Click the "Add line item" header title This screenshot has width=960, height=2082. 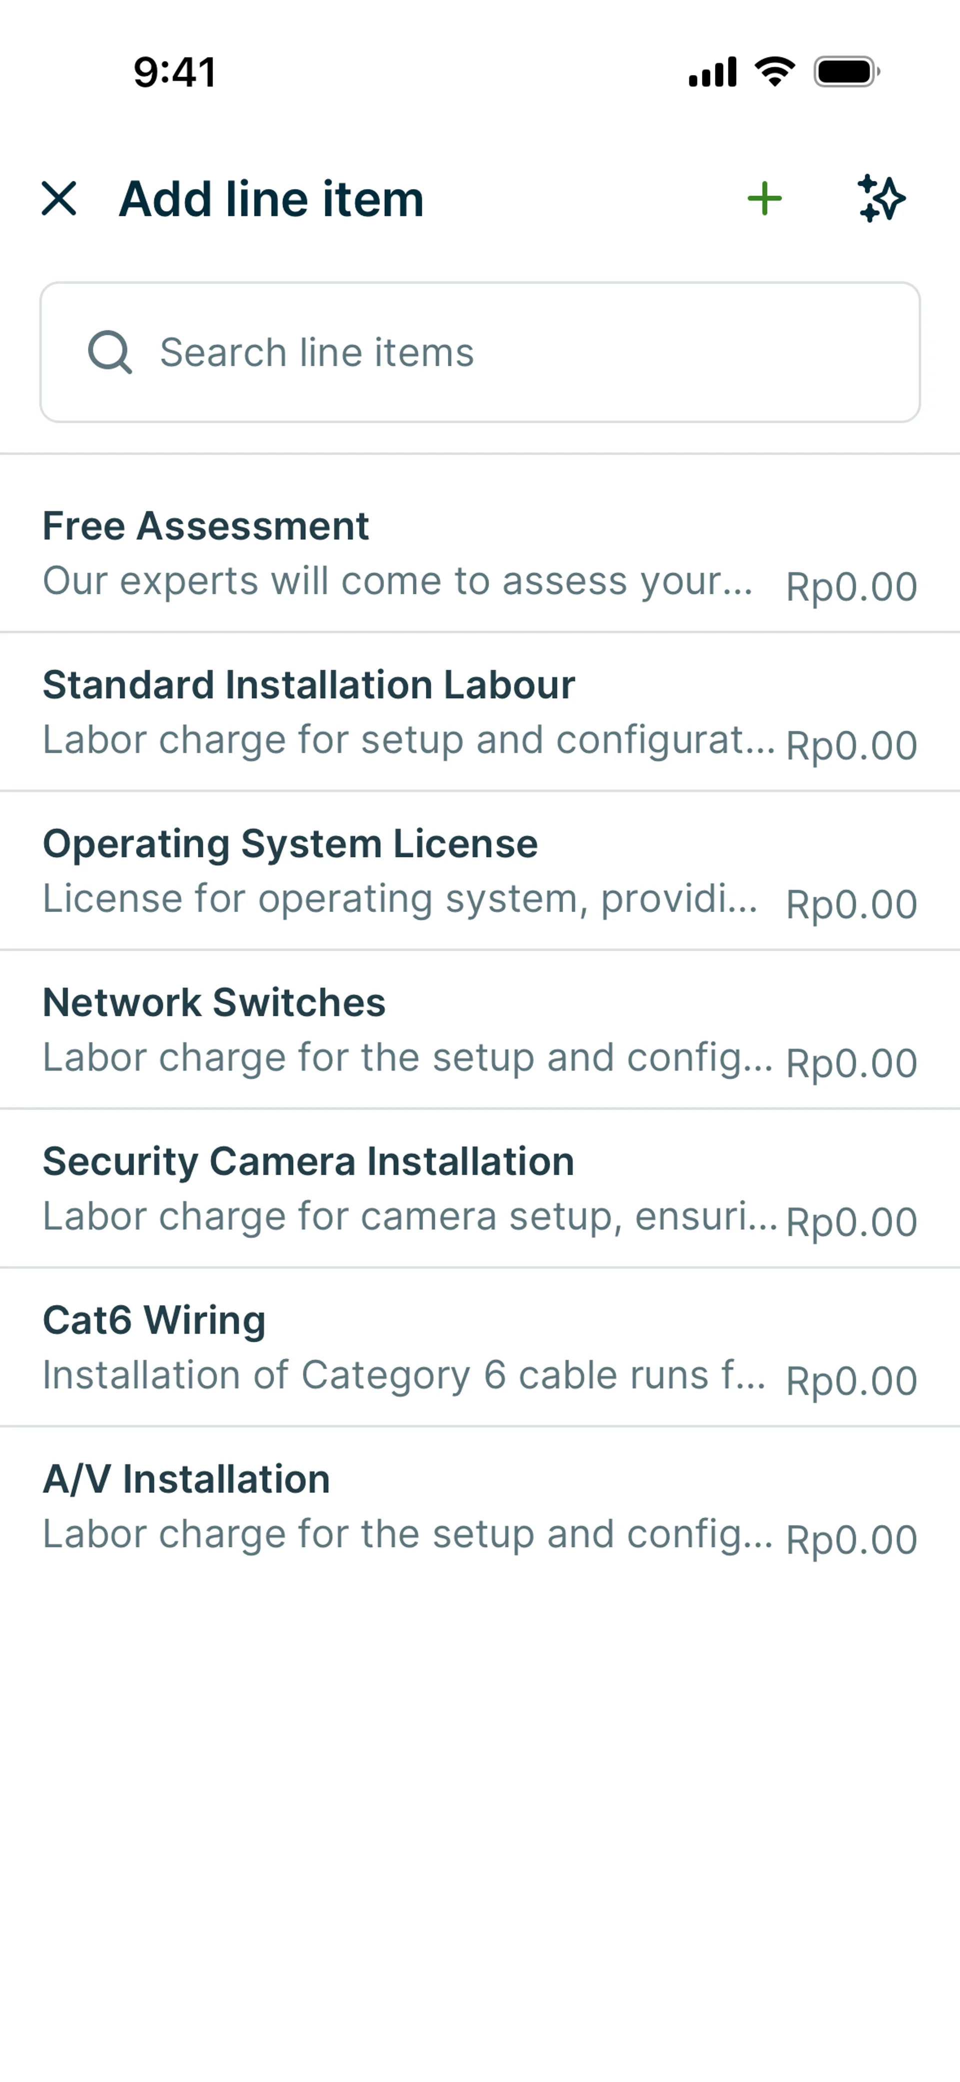click(x=271, y=199)
